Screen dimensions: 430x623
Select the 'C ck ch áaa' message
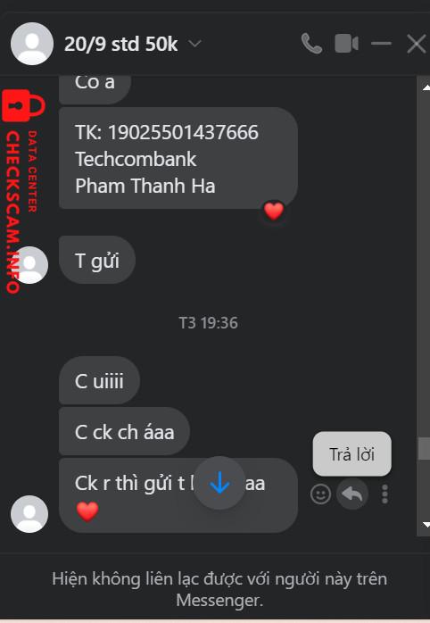124,431
